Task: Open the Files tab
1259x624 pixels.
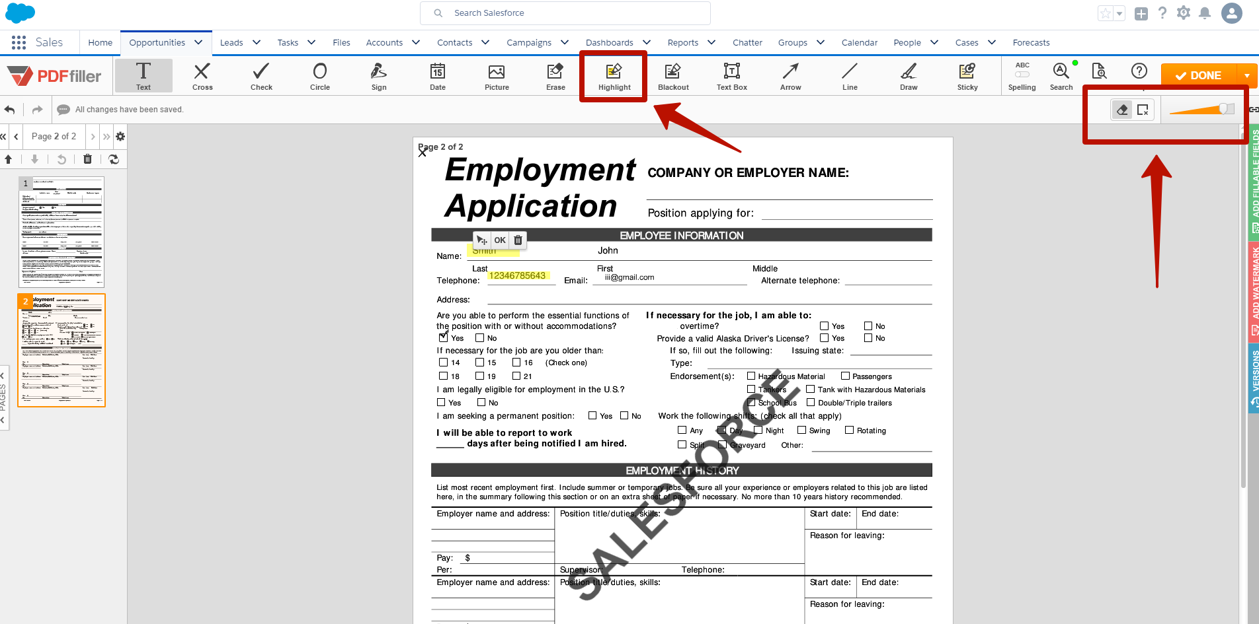Action: [x=342, y=42]
